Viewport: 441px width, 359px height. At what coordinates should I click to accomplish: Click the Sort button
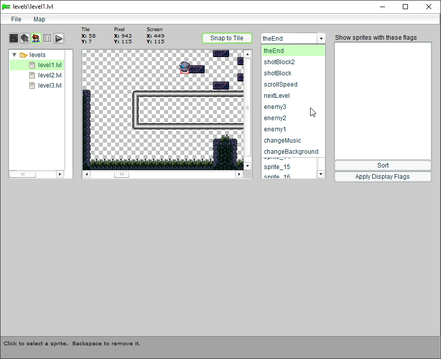point(383,165)
